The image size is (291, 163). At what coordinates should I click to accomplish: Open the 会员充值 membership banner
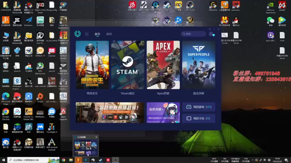(x=163, y=113)
